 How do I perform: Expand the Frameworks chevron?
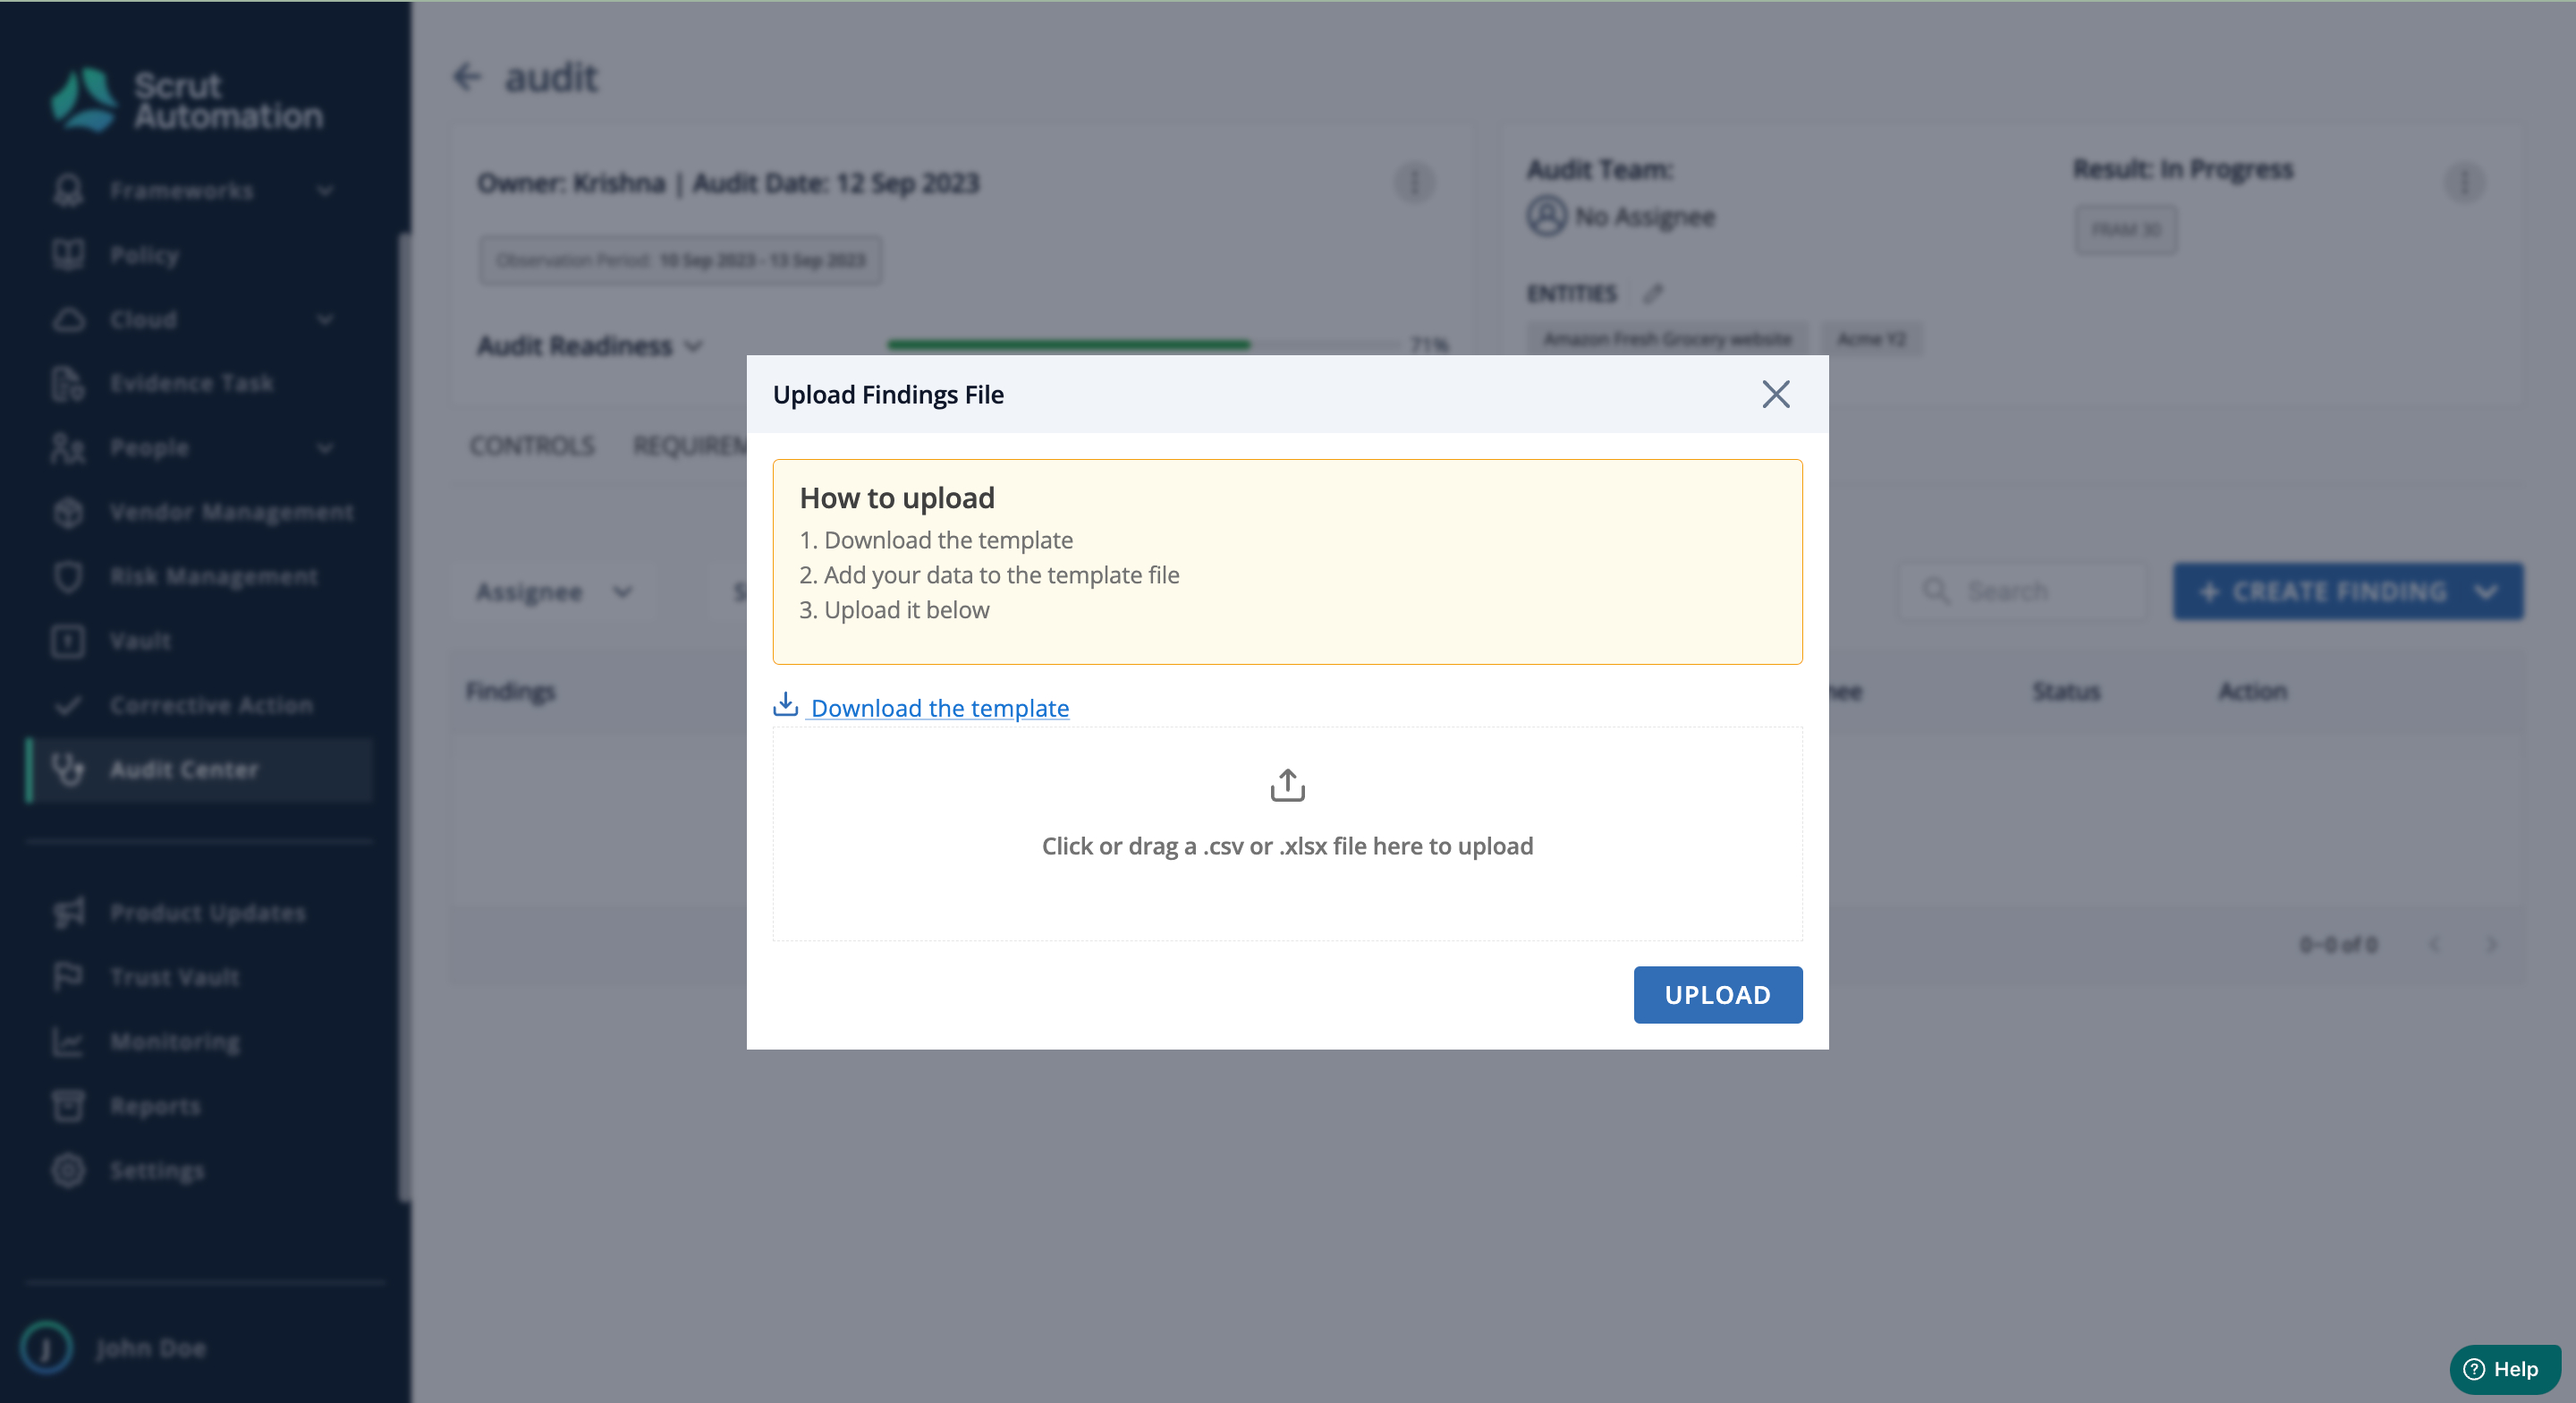click(325, 190)
